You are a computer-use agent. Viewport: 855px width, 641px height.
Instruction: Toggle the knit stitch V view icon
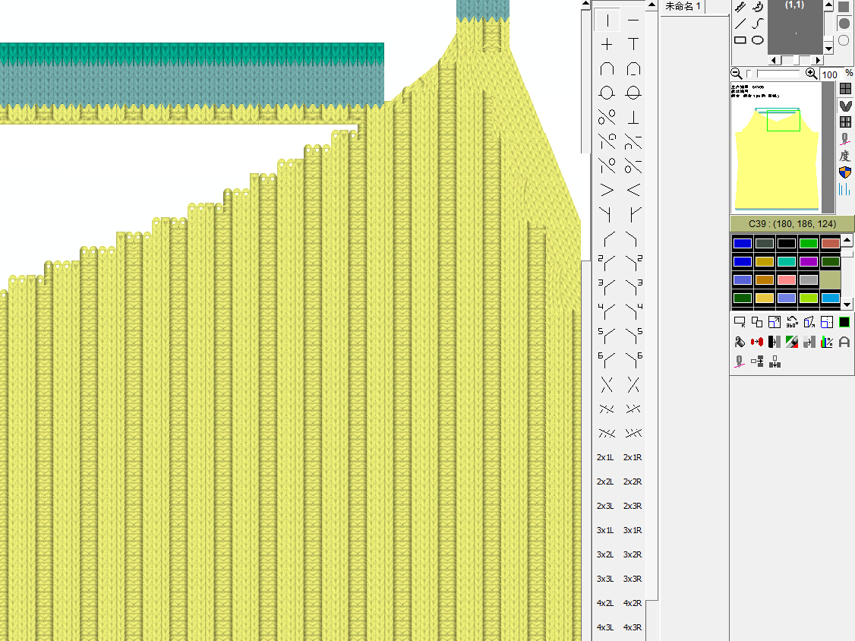(x=845, y=106)
